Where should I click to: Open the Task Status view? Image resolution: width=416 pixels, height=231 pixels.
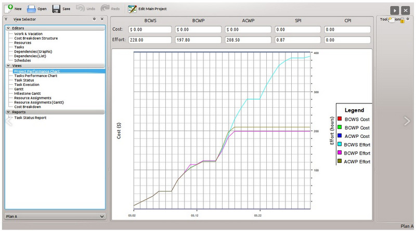point(24,80)
